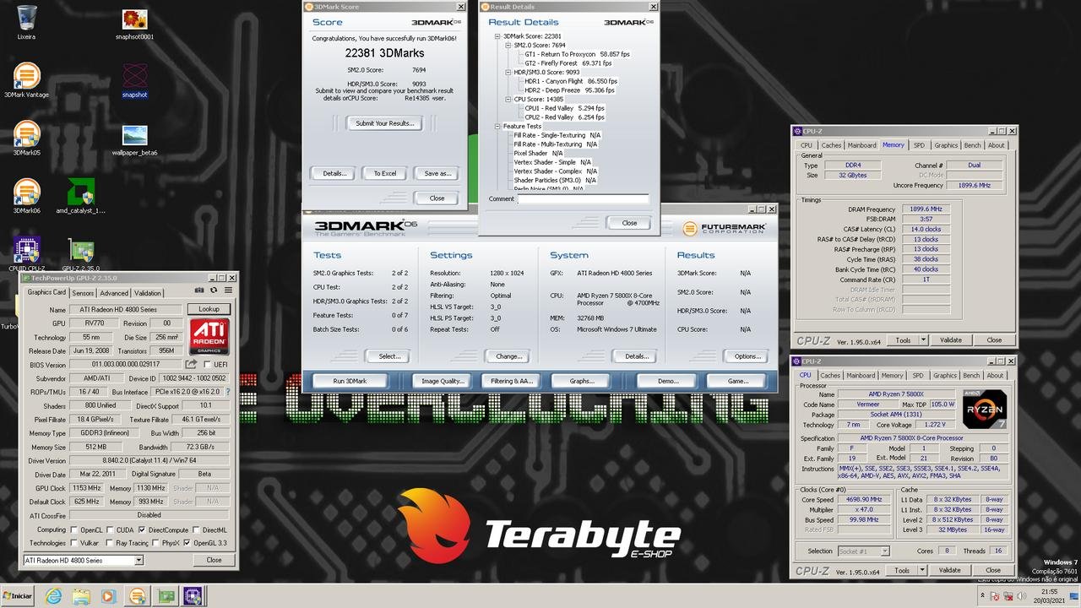The image size is (1081, 608).
Task: Click the GPU-Z screenshot camera icon
Action: [x=199, y=290]
